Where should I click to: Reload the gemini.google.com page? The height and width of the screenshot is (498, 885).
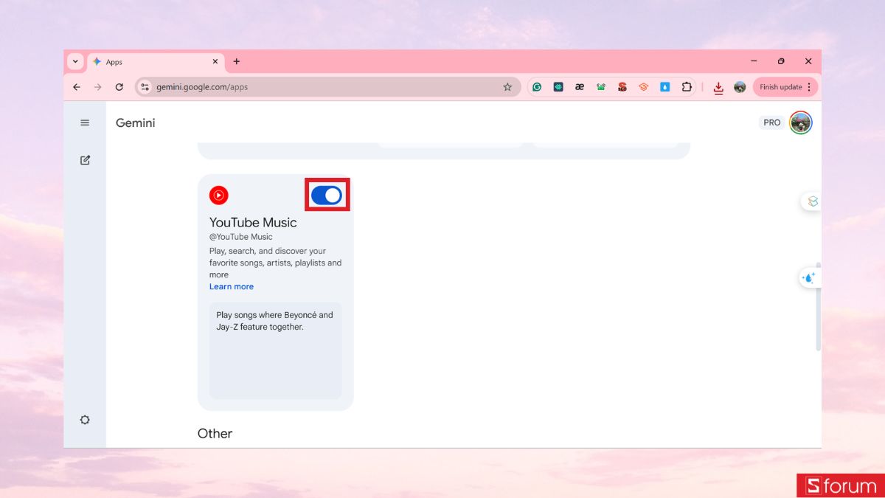[119, 86]
